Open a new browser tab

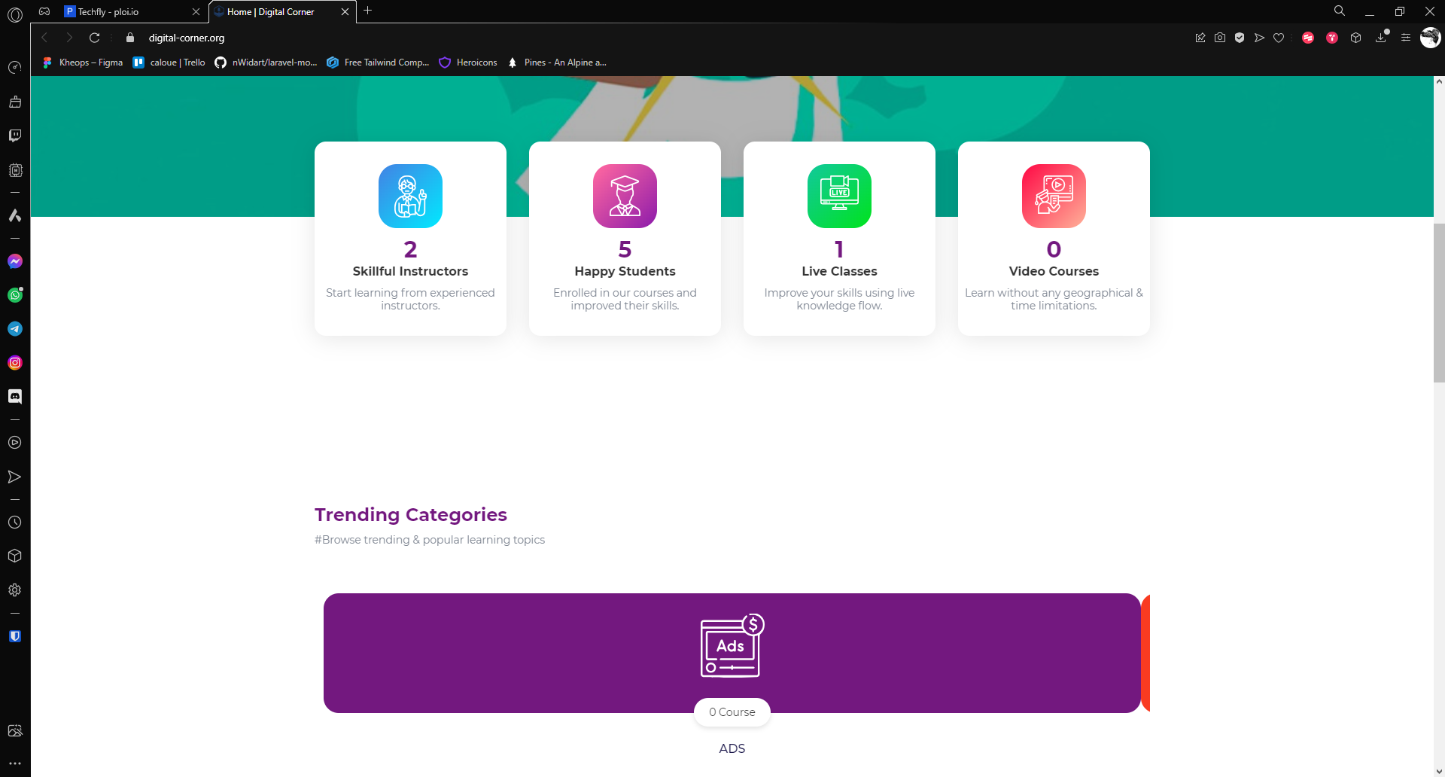(x=368, y=11)
